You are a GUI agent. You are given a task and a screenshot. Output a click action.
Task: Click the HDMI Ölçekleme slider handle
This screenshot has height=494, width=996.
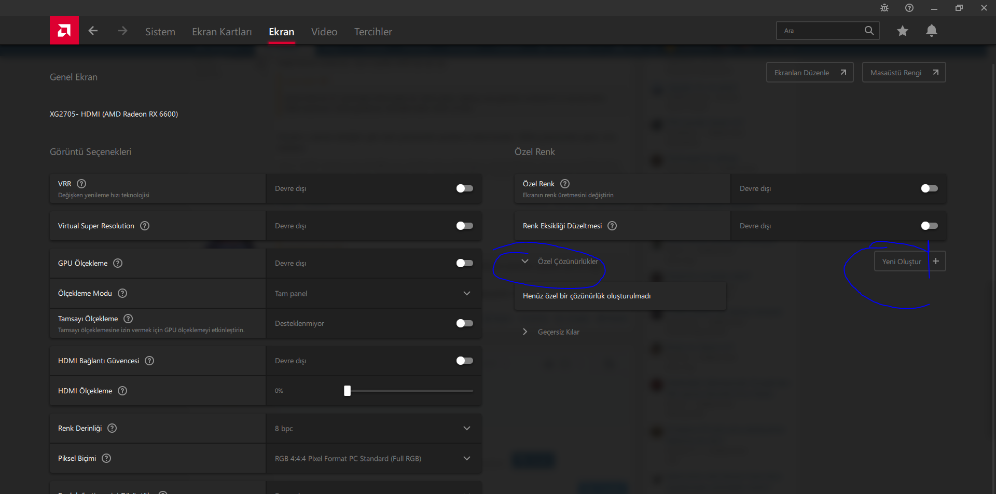click(348, 391)
